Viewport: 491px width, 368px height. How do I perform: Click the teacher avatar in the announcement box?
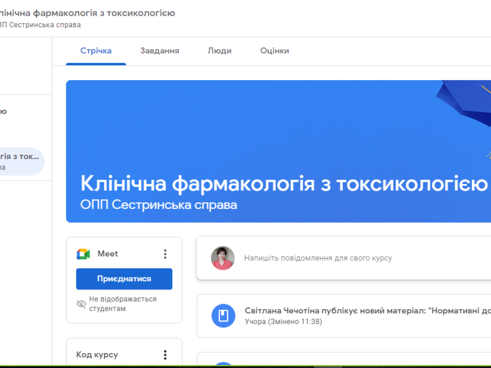222,258
